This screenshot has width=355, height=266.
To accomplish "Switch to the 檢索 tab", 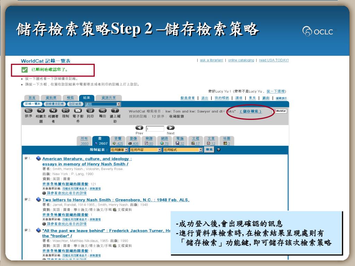I will 70,98.
